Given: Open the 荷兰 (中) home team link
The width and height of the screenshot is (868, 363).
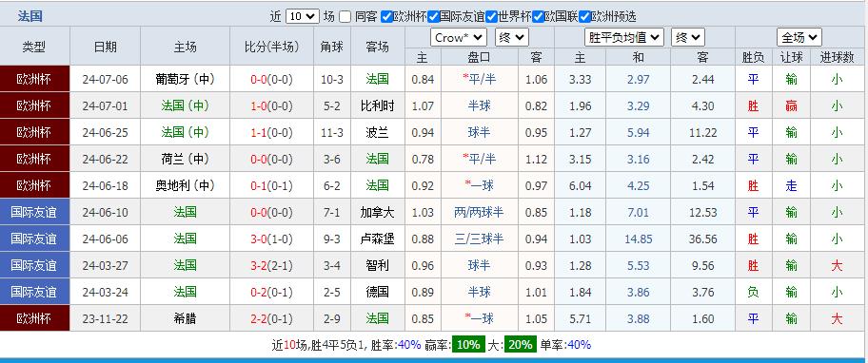Looking at the screenshot, I should (185, 159).
